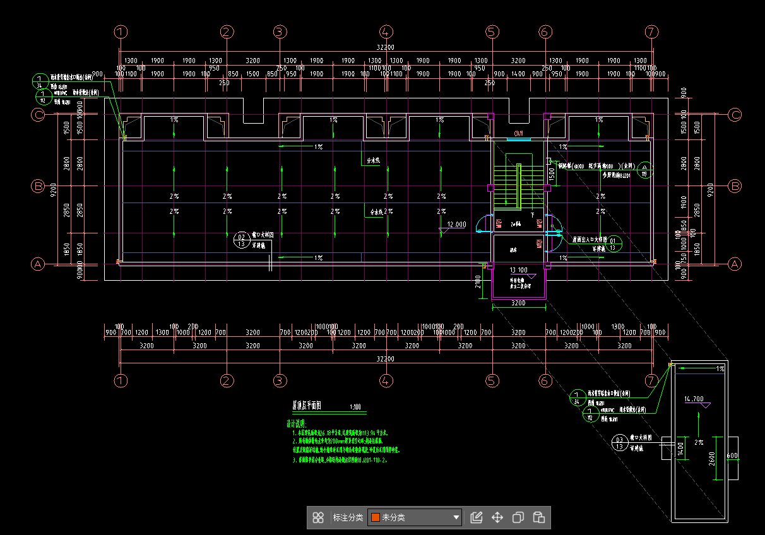Click the 14.700 elevation marker
This screenshot has height=535, width=765.
point(694,399)
